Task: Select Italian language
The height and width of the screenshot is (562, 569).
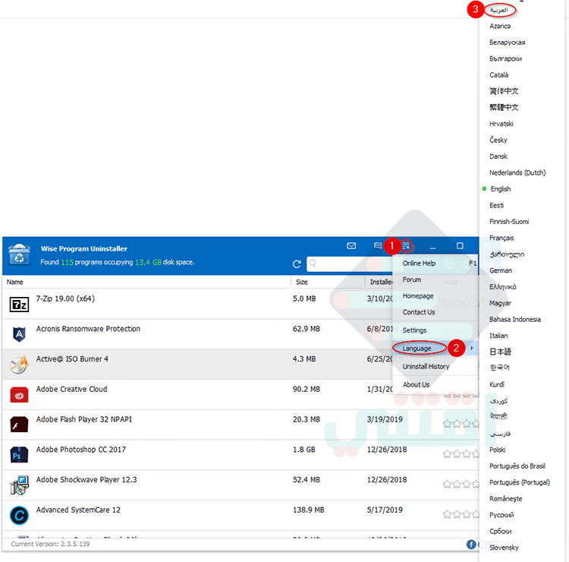Action: pyautogui.click(x=498, y=336)
